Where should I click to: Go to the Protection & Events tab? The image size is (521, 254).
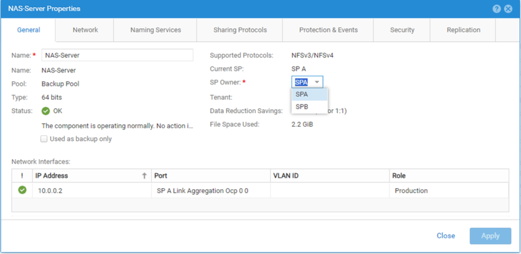click(x=328, y=30)
